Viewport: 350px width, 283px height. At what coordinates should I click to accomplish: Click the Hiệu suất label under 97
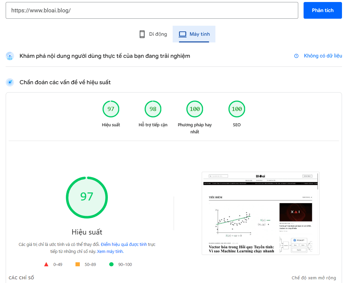click(x=111, y=125)
